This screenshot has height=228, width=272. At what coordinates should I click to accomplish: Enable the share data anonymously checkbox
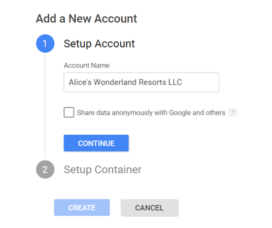point(69,112)
